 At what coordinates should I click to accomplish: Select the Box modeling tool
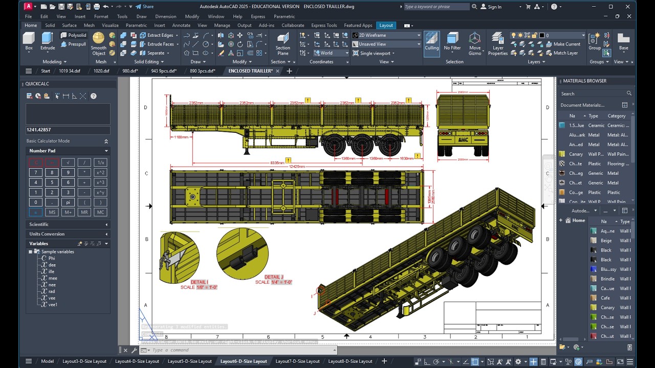pyautogui.click(x=29, y=41)
